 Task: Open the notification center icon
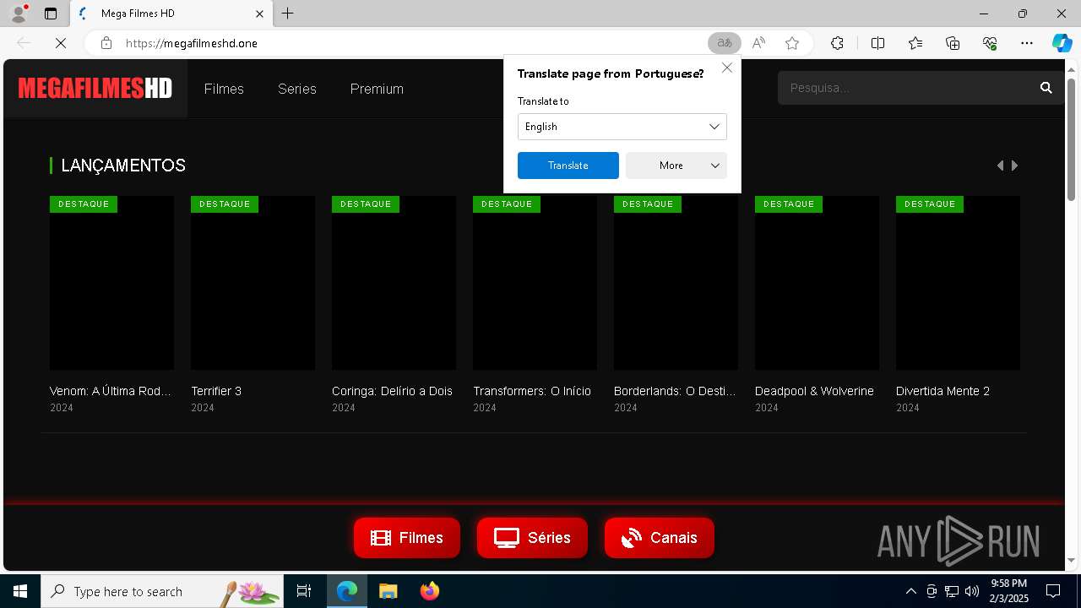click(x=1053, y=591)
